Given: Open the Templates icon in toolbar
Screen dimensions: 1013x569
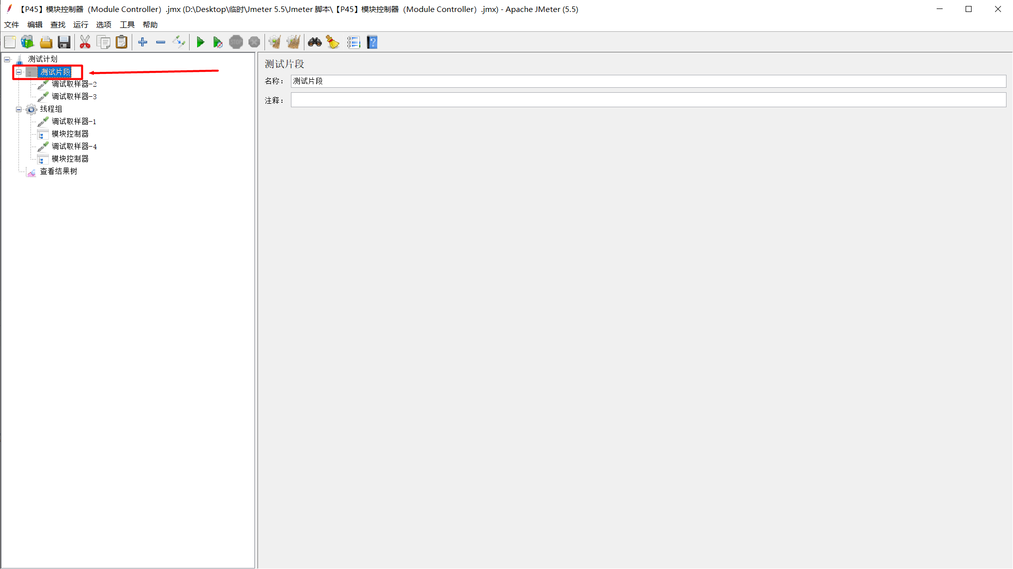Looking at the screenshot, I should (x=28, y=42).
